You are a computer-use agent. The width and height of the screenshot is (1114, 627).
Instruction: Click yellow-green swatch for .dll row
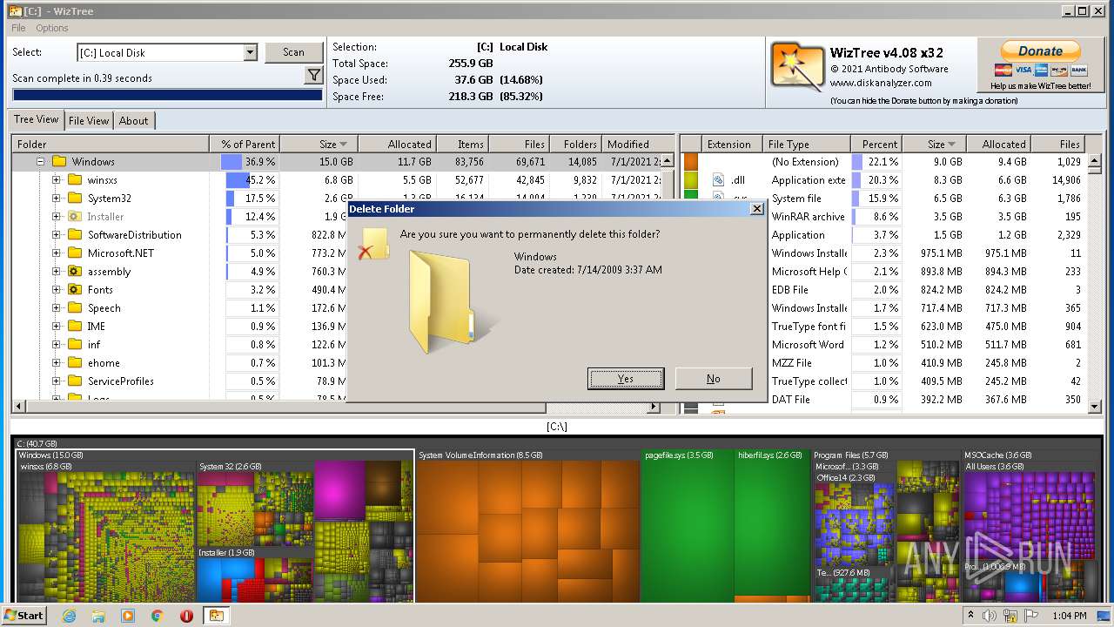[x=690, y=180]
